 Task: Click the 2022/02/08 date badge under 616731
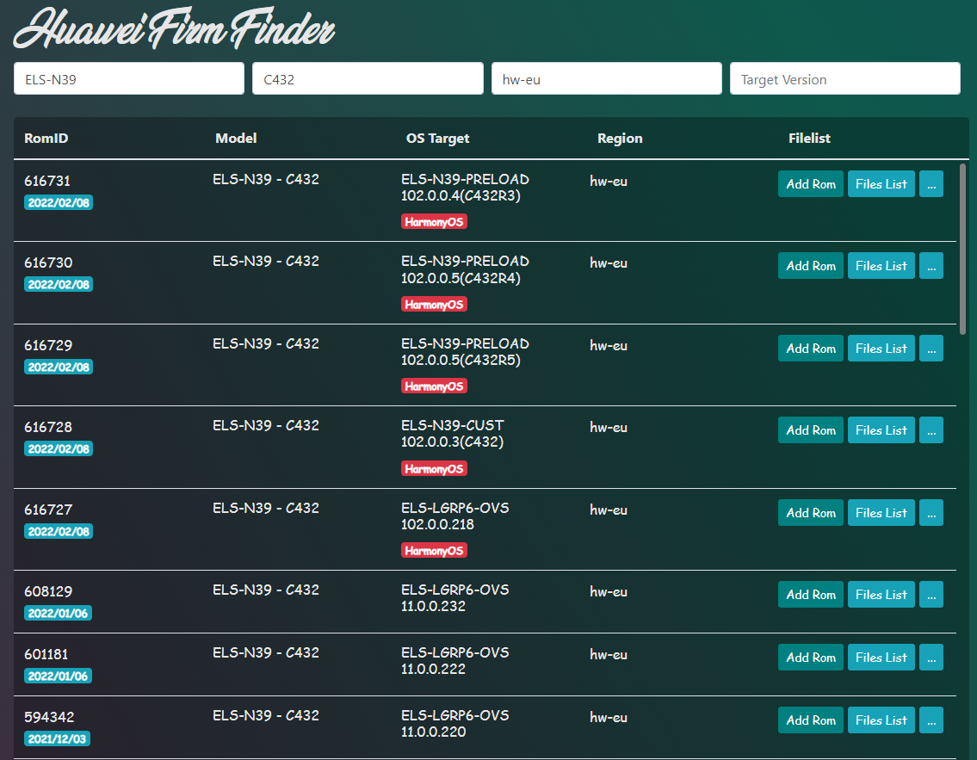coord(59,202)
